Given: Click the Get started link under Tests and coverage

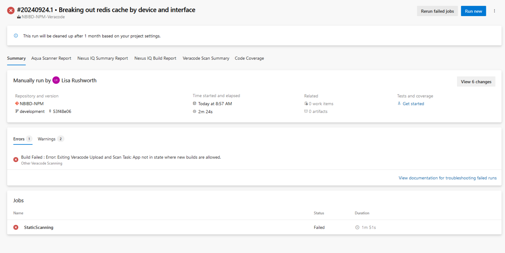Looking at the screenshot, I should pos(413,103).
